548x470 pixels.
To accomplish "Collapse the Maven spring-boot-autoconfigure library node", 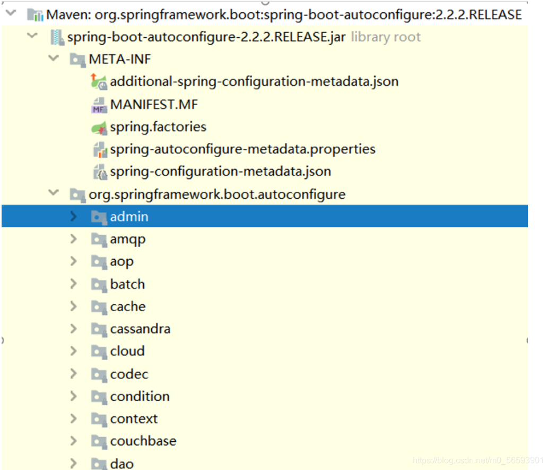I will coord(11,13).
